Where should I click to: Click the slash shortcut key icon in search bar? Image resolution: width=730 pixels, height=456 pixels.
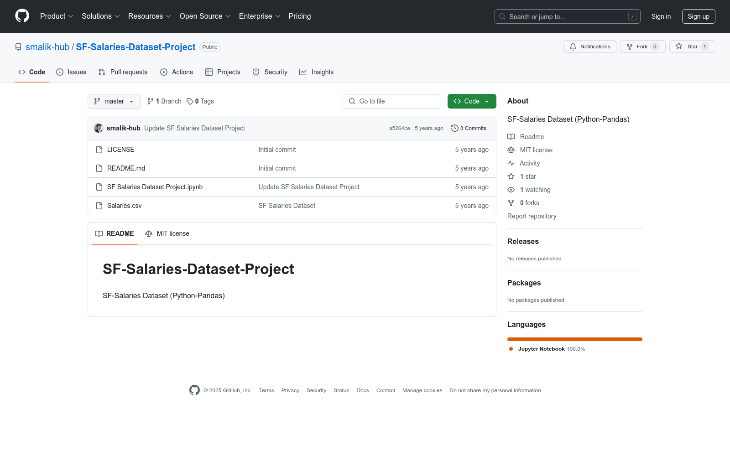point(632,16)
